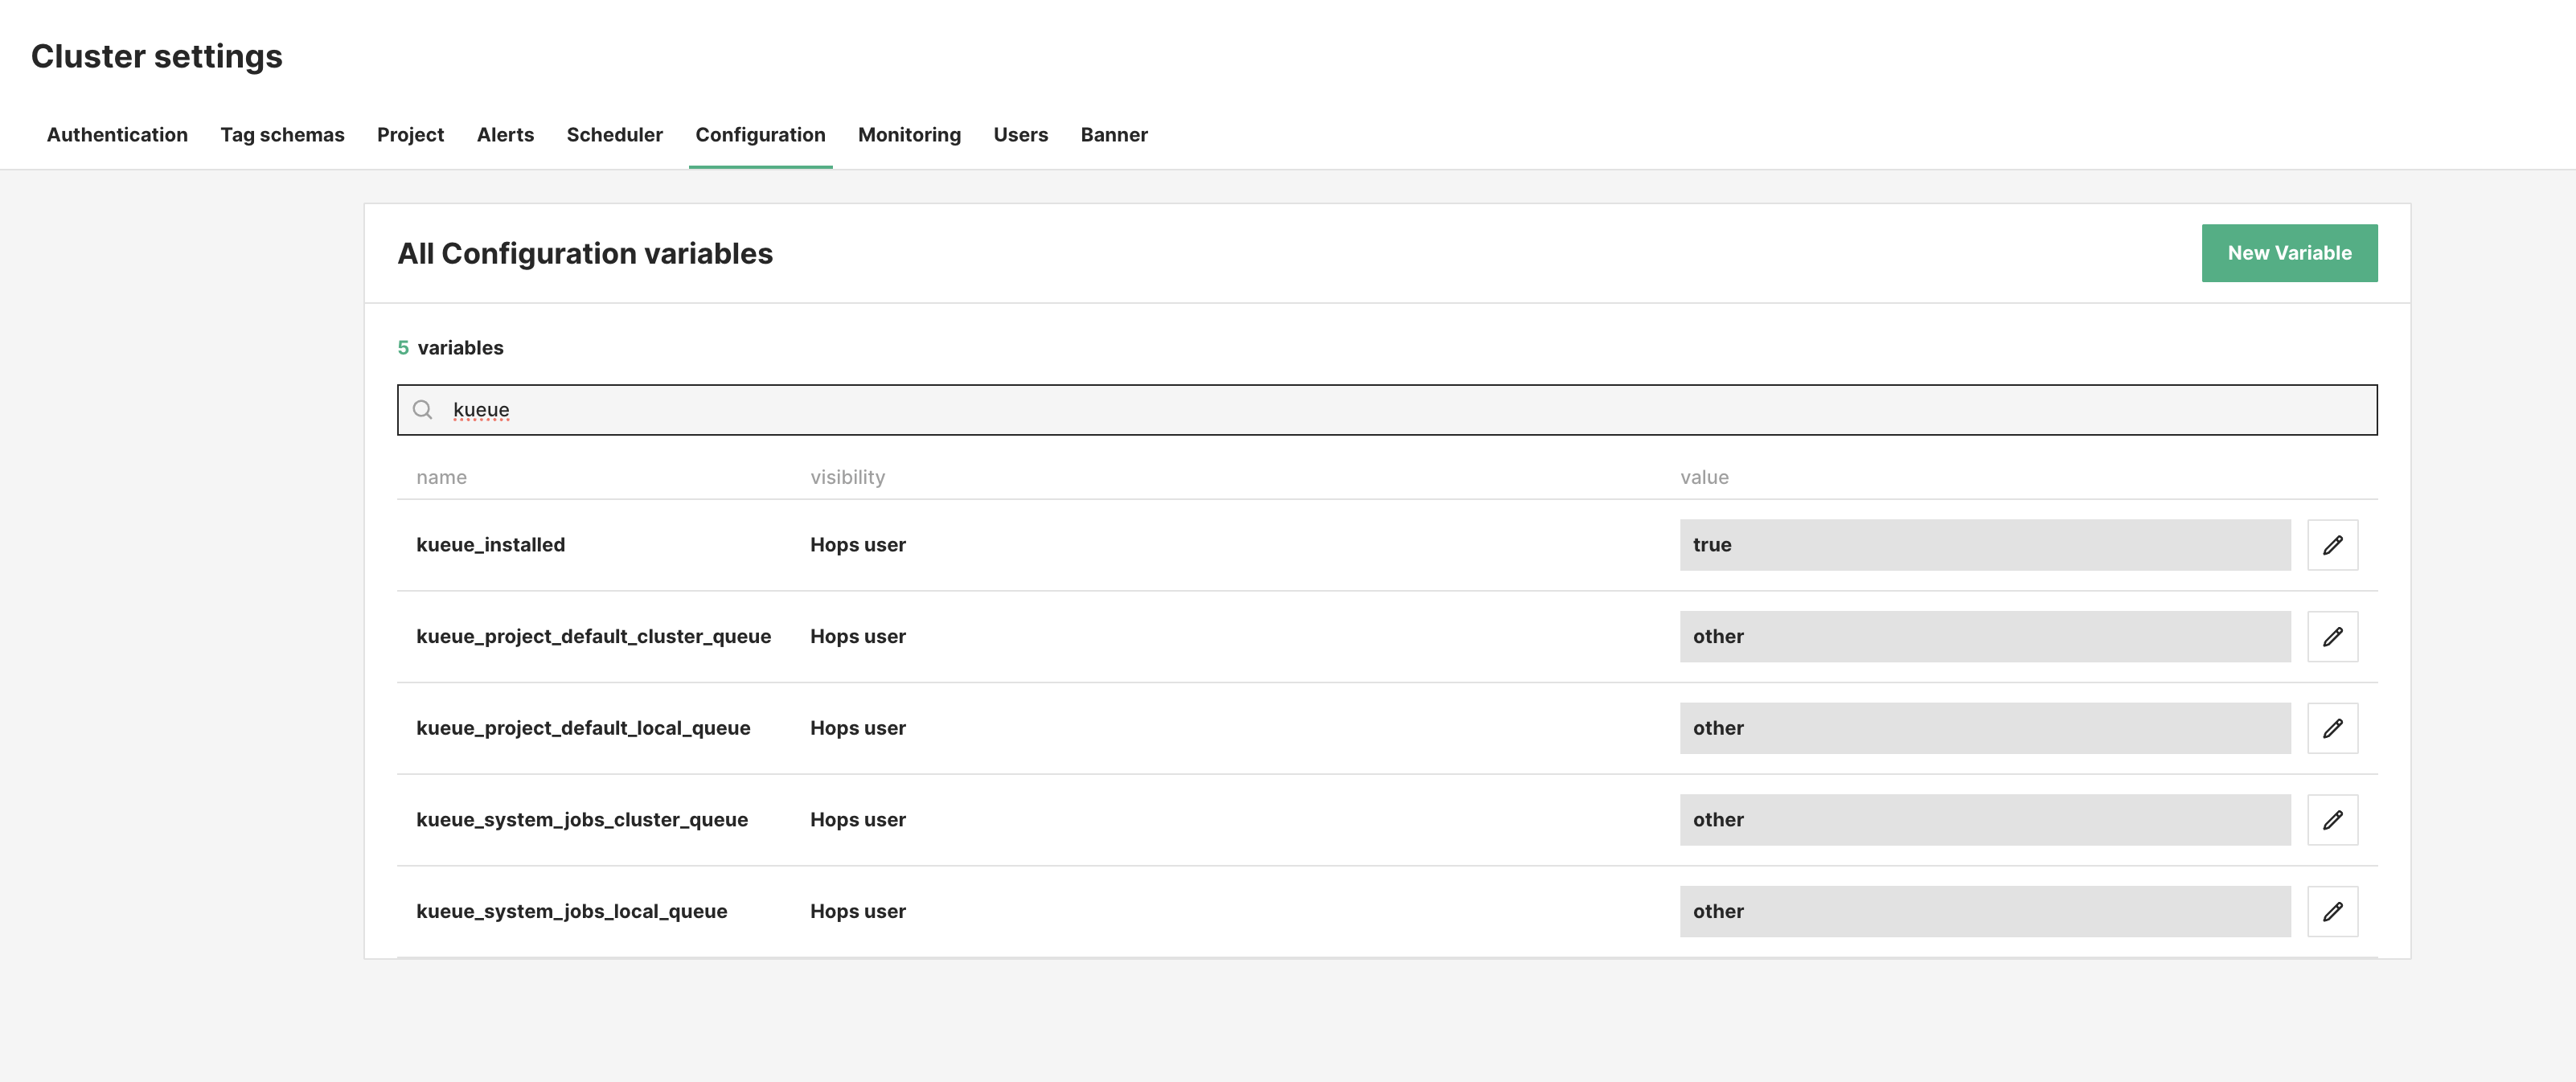
Task: Click the name column header
Action: [441, 477]
